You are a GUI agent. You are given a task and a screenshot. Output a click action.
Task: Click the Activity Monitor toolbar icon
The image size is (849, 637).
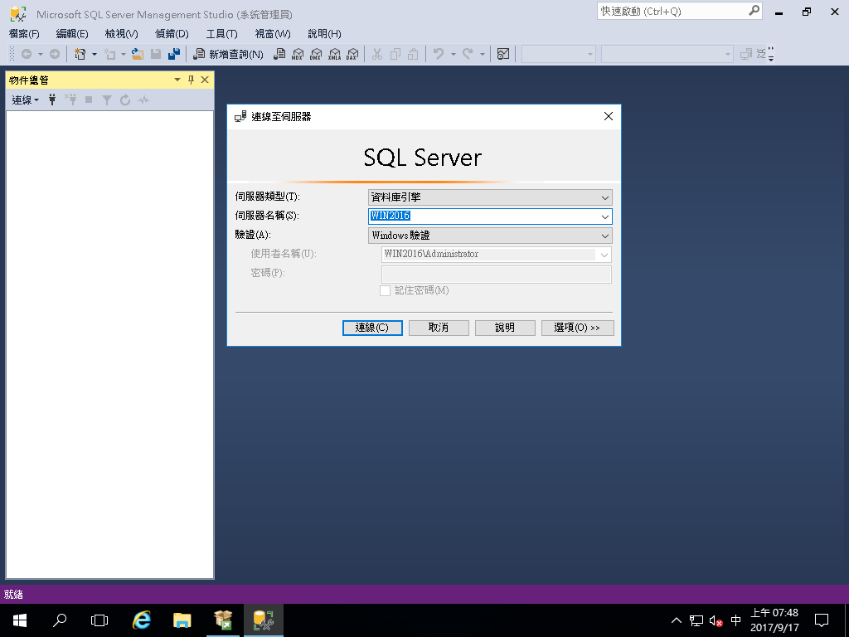coord(503,54)
